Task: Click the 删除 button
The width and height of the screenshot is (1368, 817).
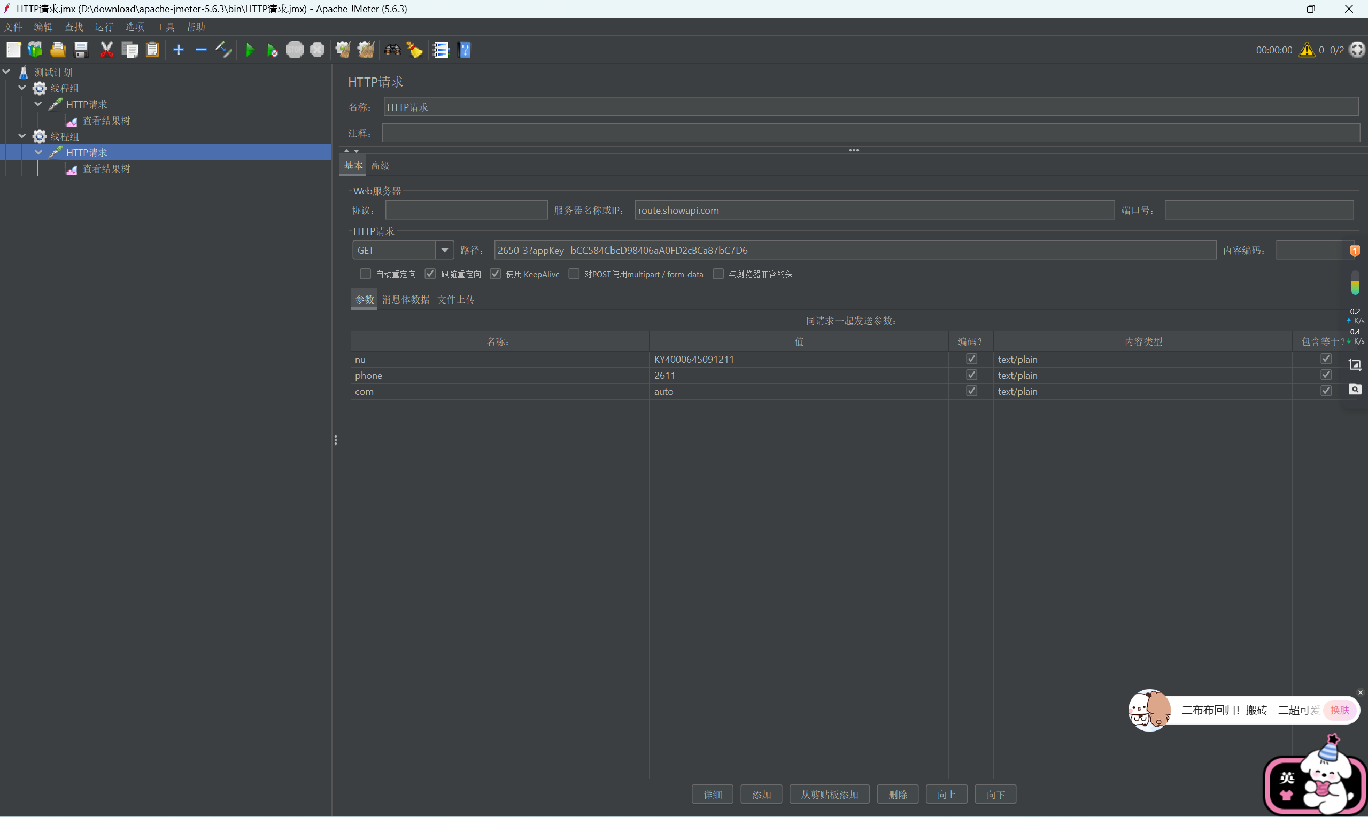Action: pyautogui.click(x=897, y=795)
